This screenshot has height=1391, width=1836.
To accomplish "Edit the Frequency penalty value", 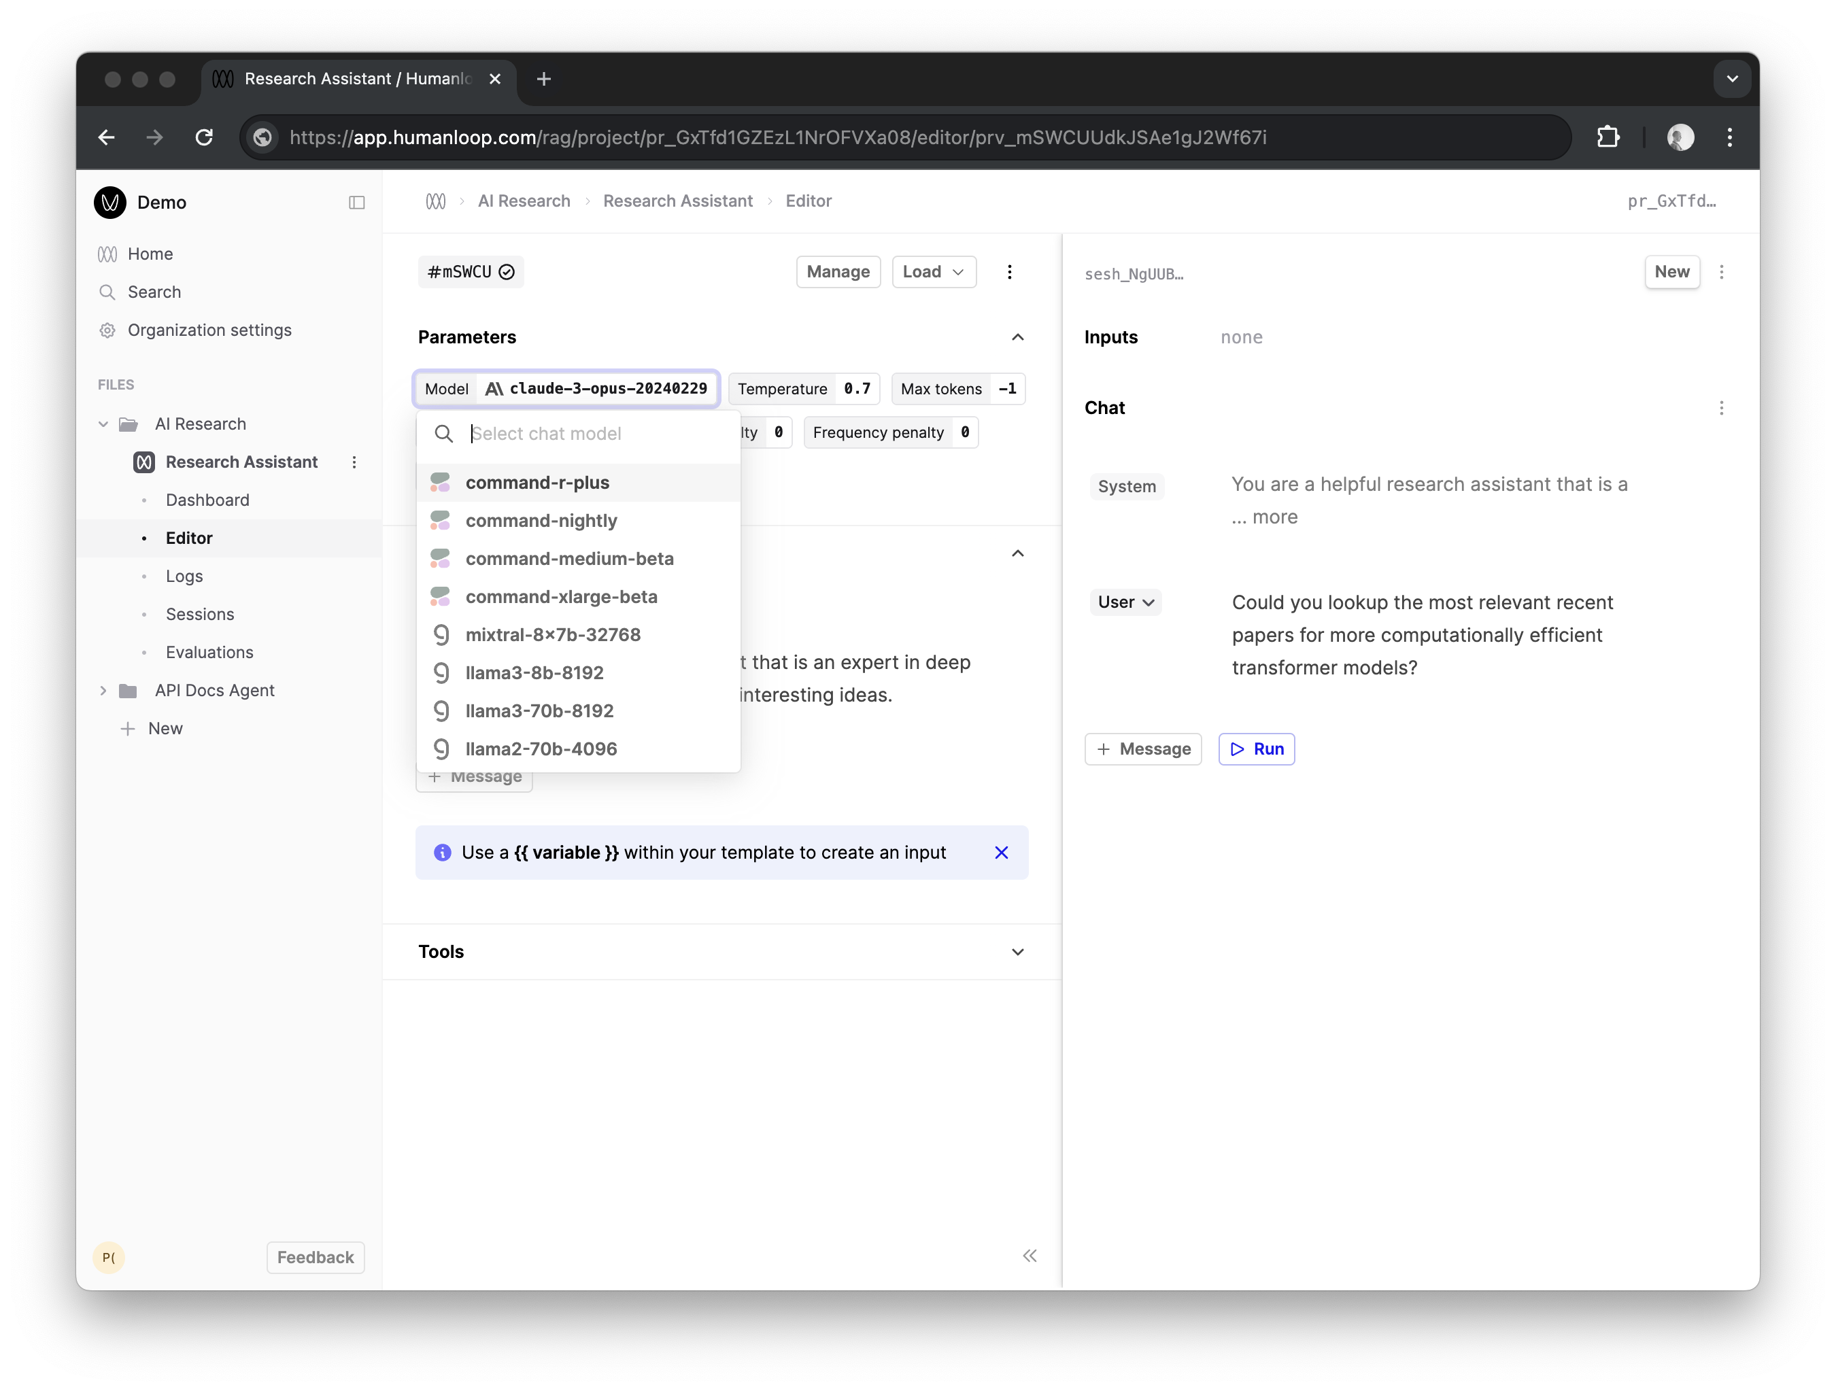I will click(966, 432).
